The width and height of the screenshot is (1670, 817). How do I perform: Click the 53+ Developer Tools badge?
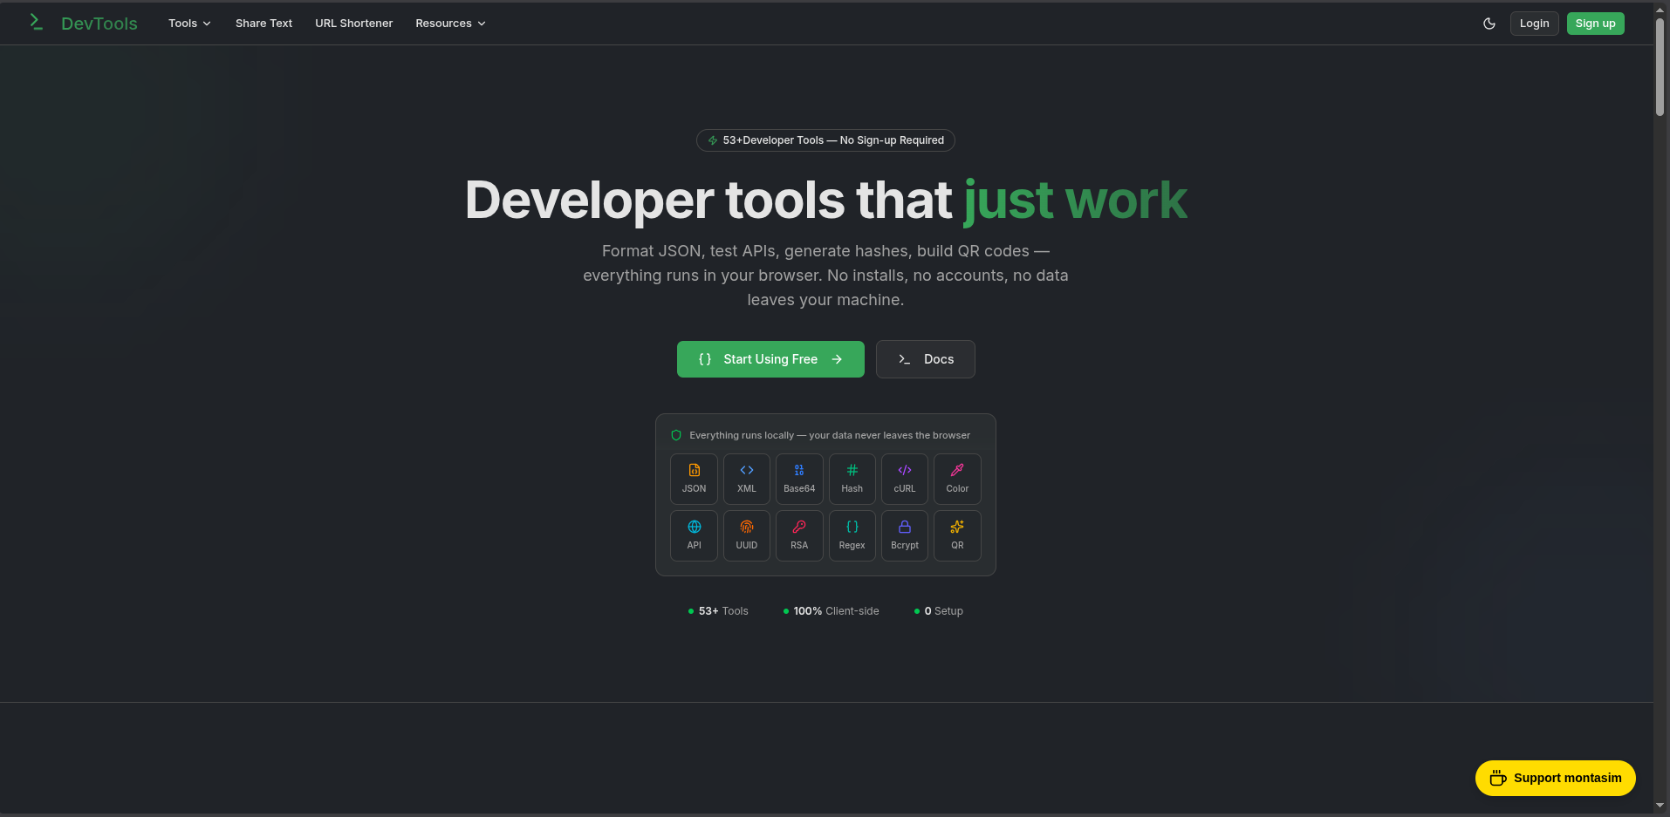pos(825,140)
